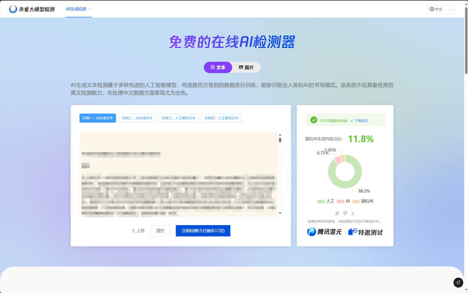The height and width of the screenshot is (293, 468).
Task: Click the text area scrollbar thumb
Action: point(280,140)
